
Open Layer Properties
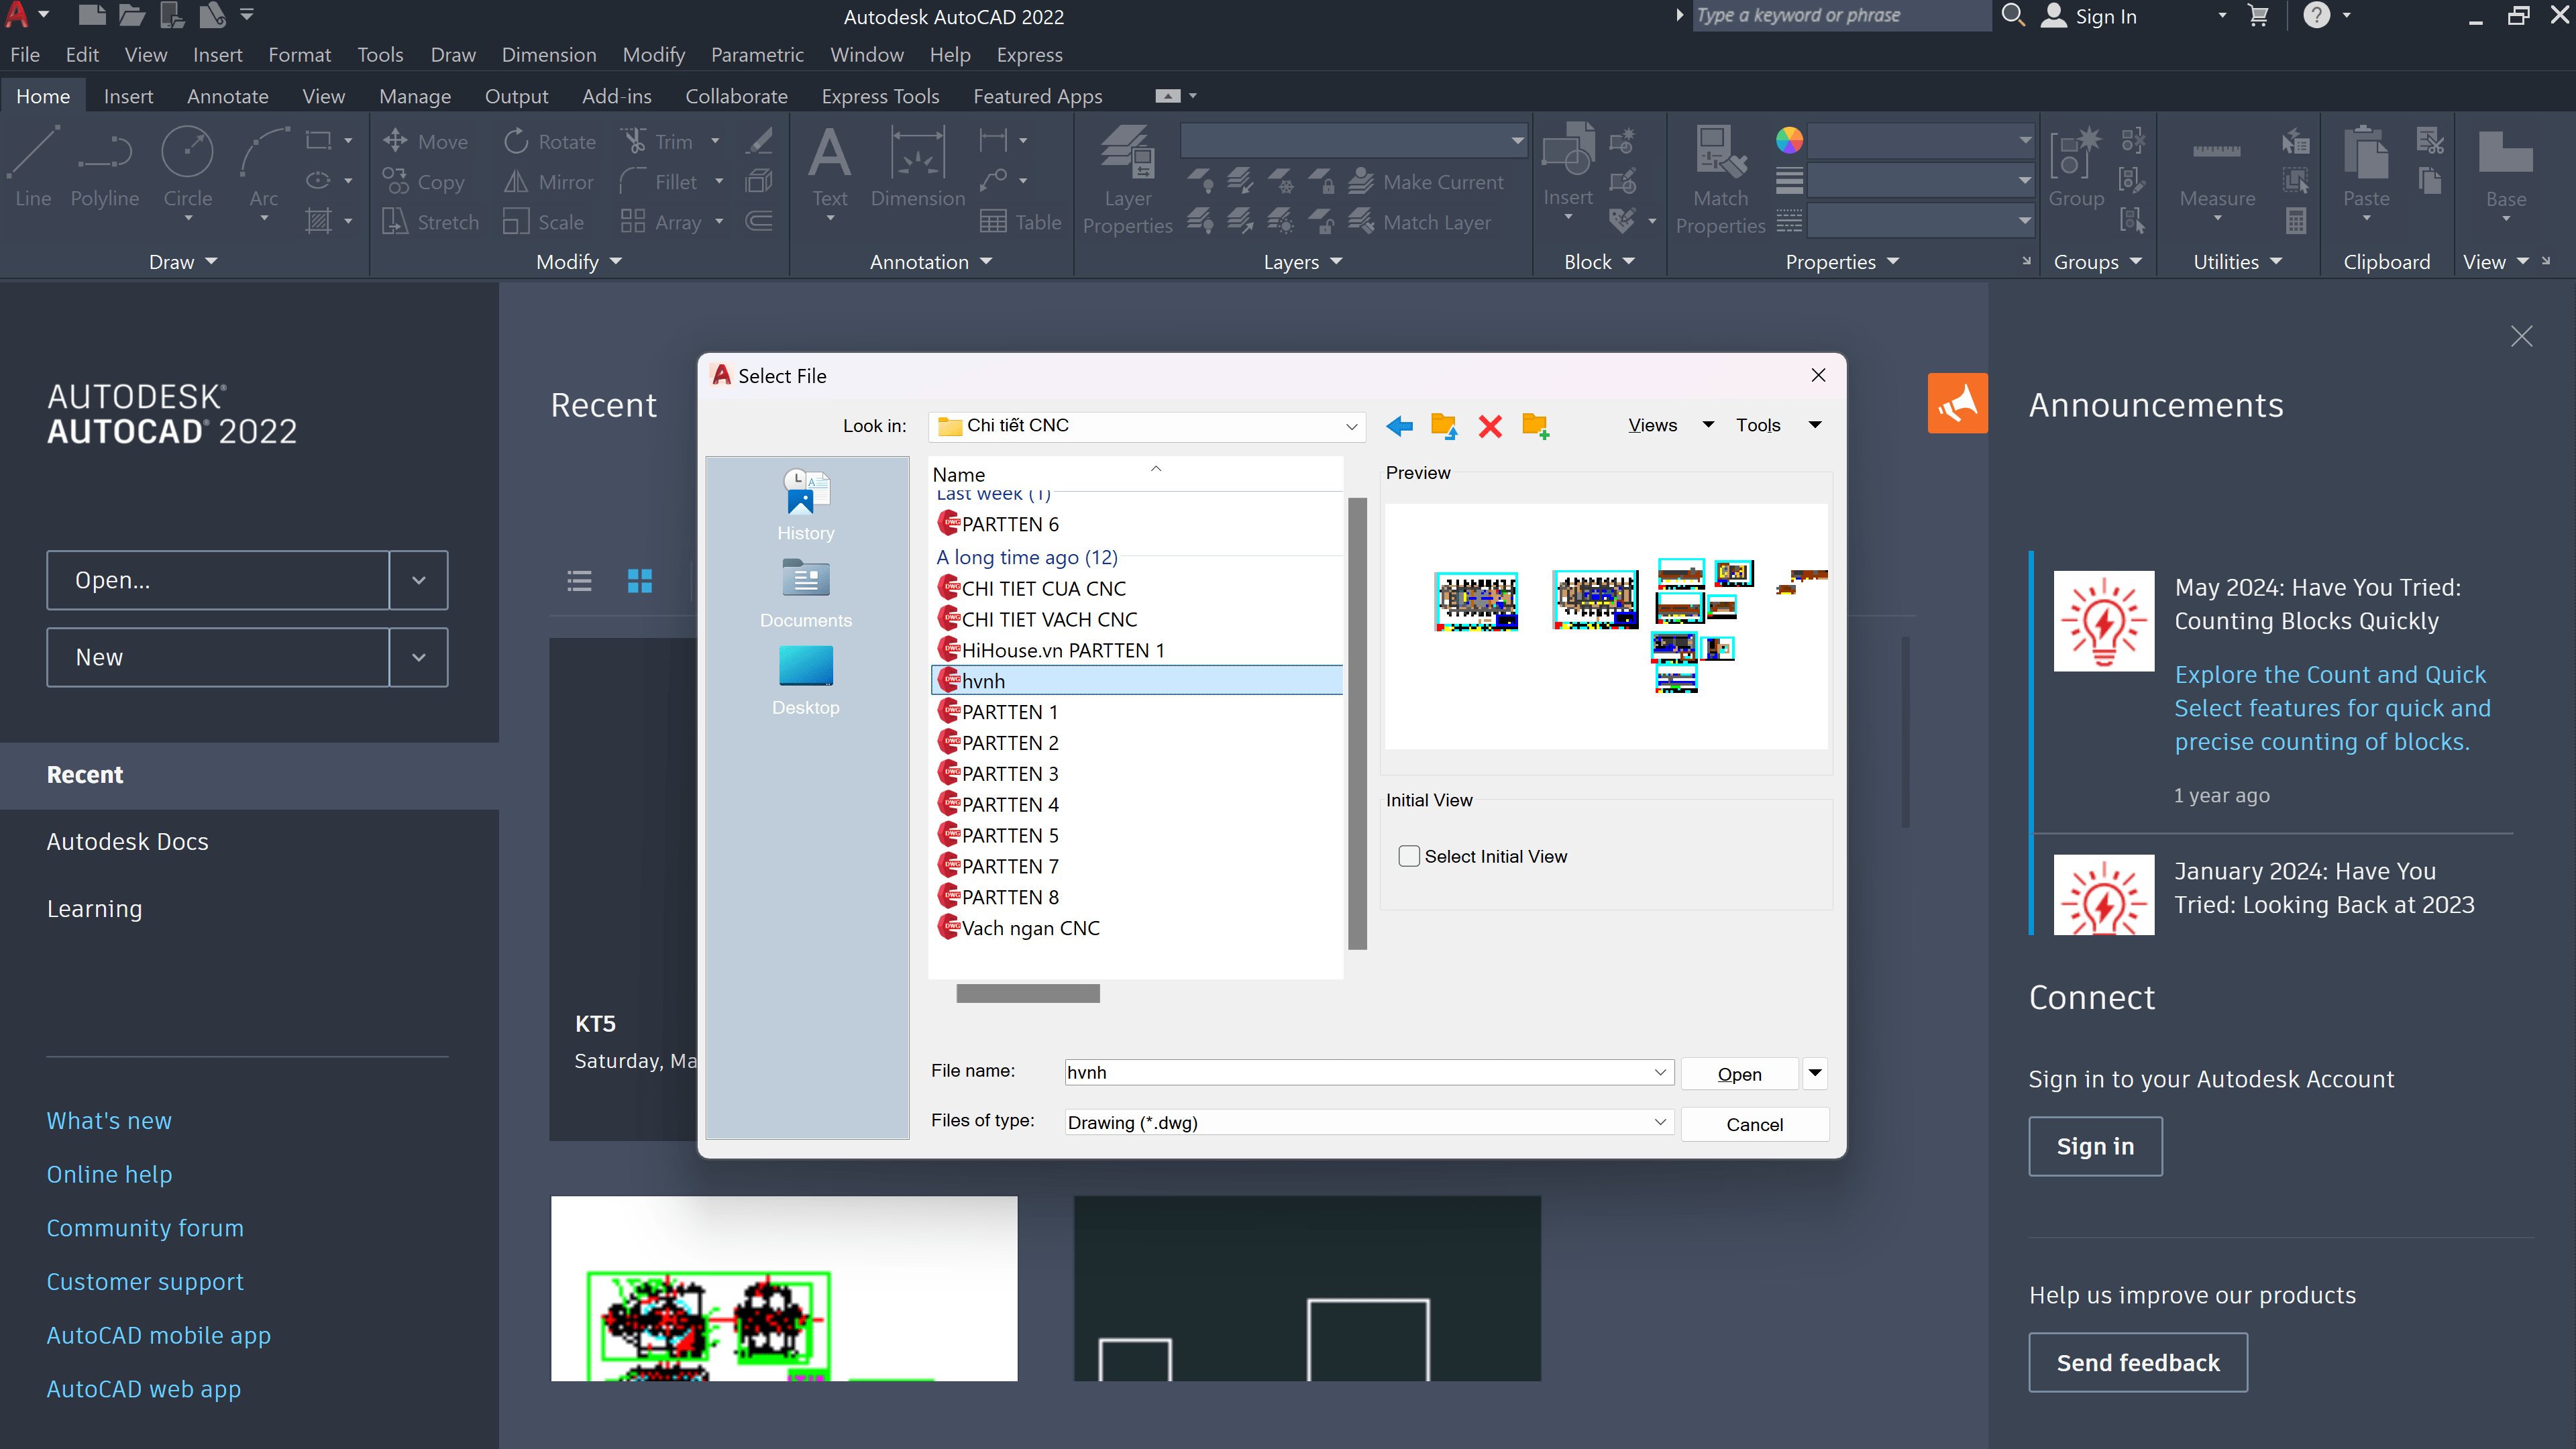(1127, 180)
